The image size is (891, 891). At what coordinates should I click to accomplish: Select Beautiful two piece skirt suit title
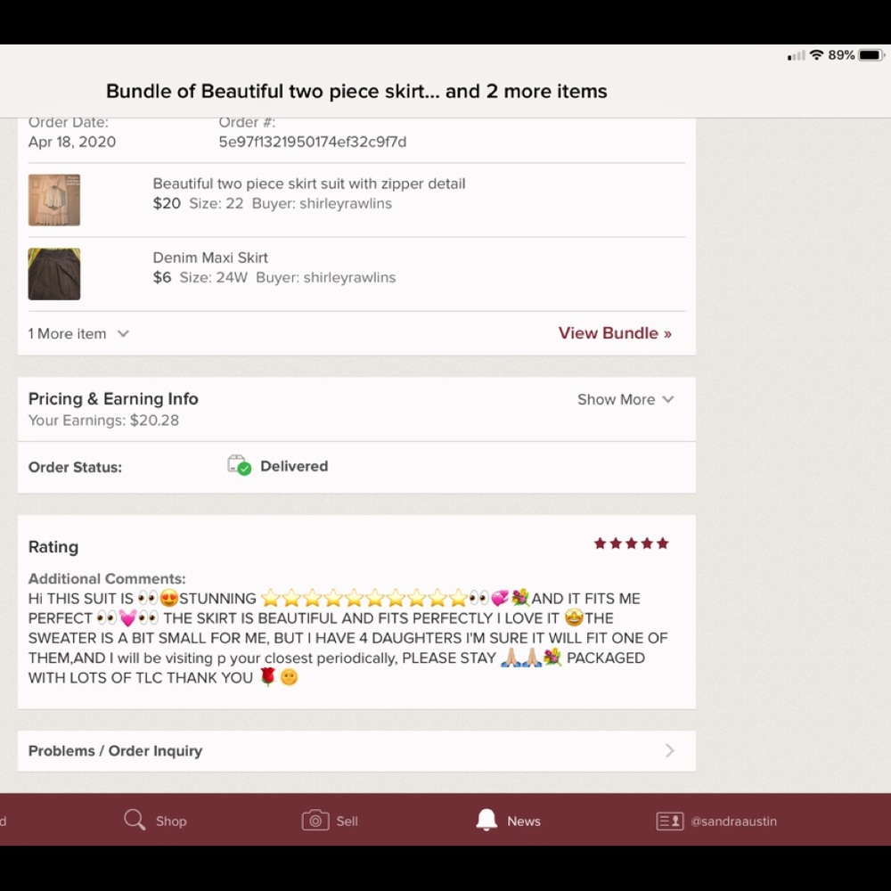coord(309,184)
